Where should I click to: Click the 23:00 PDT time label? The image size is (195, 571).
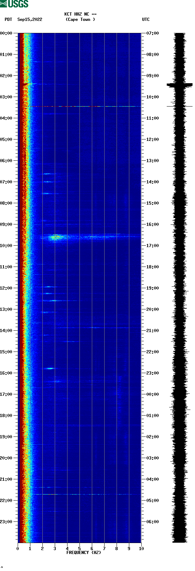point(6,522)
